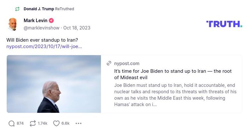Click the TRUTH. logo

pos(224,24)
